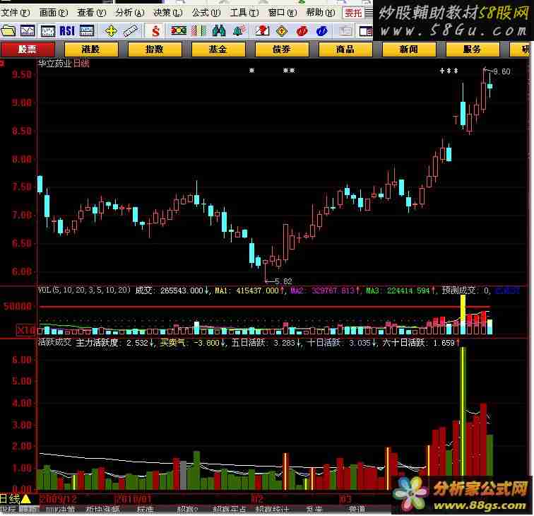Click the X10 volume scale box
The width and height of the screenshot is (534, 516).
point(26,330)
